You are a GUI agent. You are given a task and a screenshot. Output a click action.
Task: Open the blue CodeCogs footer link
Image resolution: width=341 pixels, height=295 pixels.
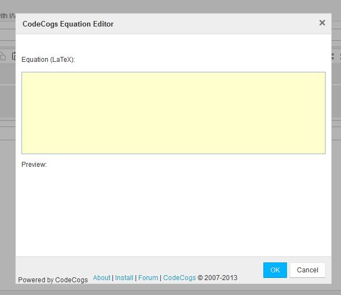pyautogui.click(x=180, y=278)
